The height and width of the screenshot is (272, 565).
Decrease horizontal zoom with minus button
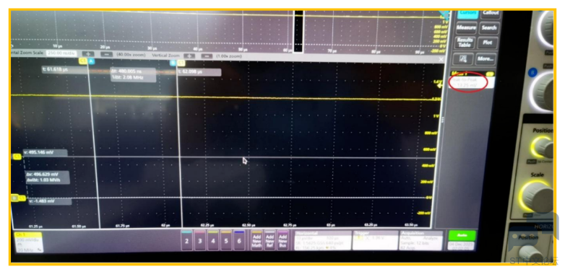[x=107, y=54]
